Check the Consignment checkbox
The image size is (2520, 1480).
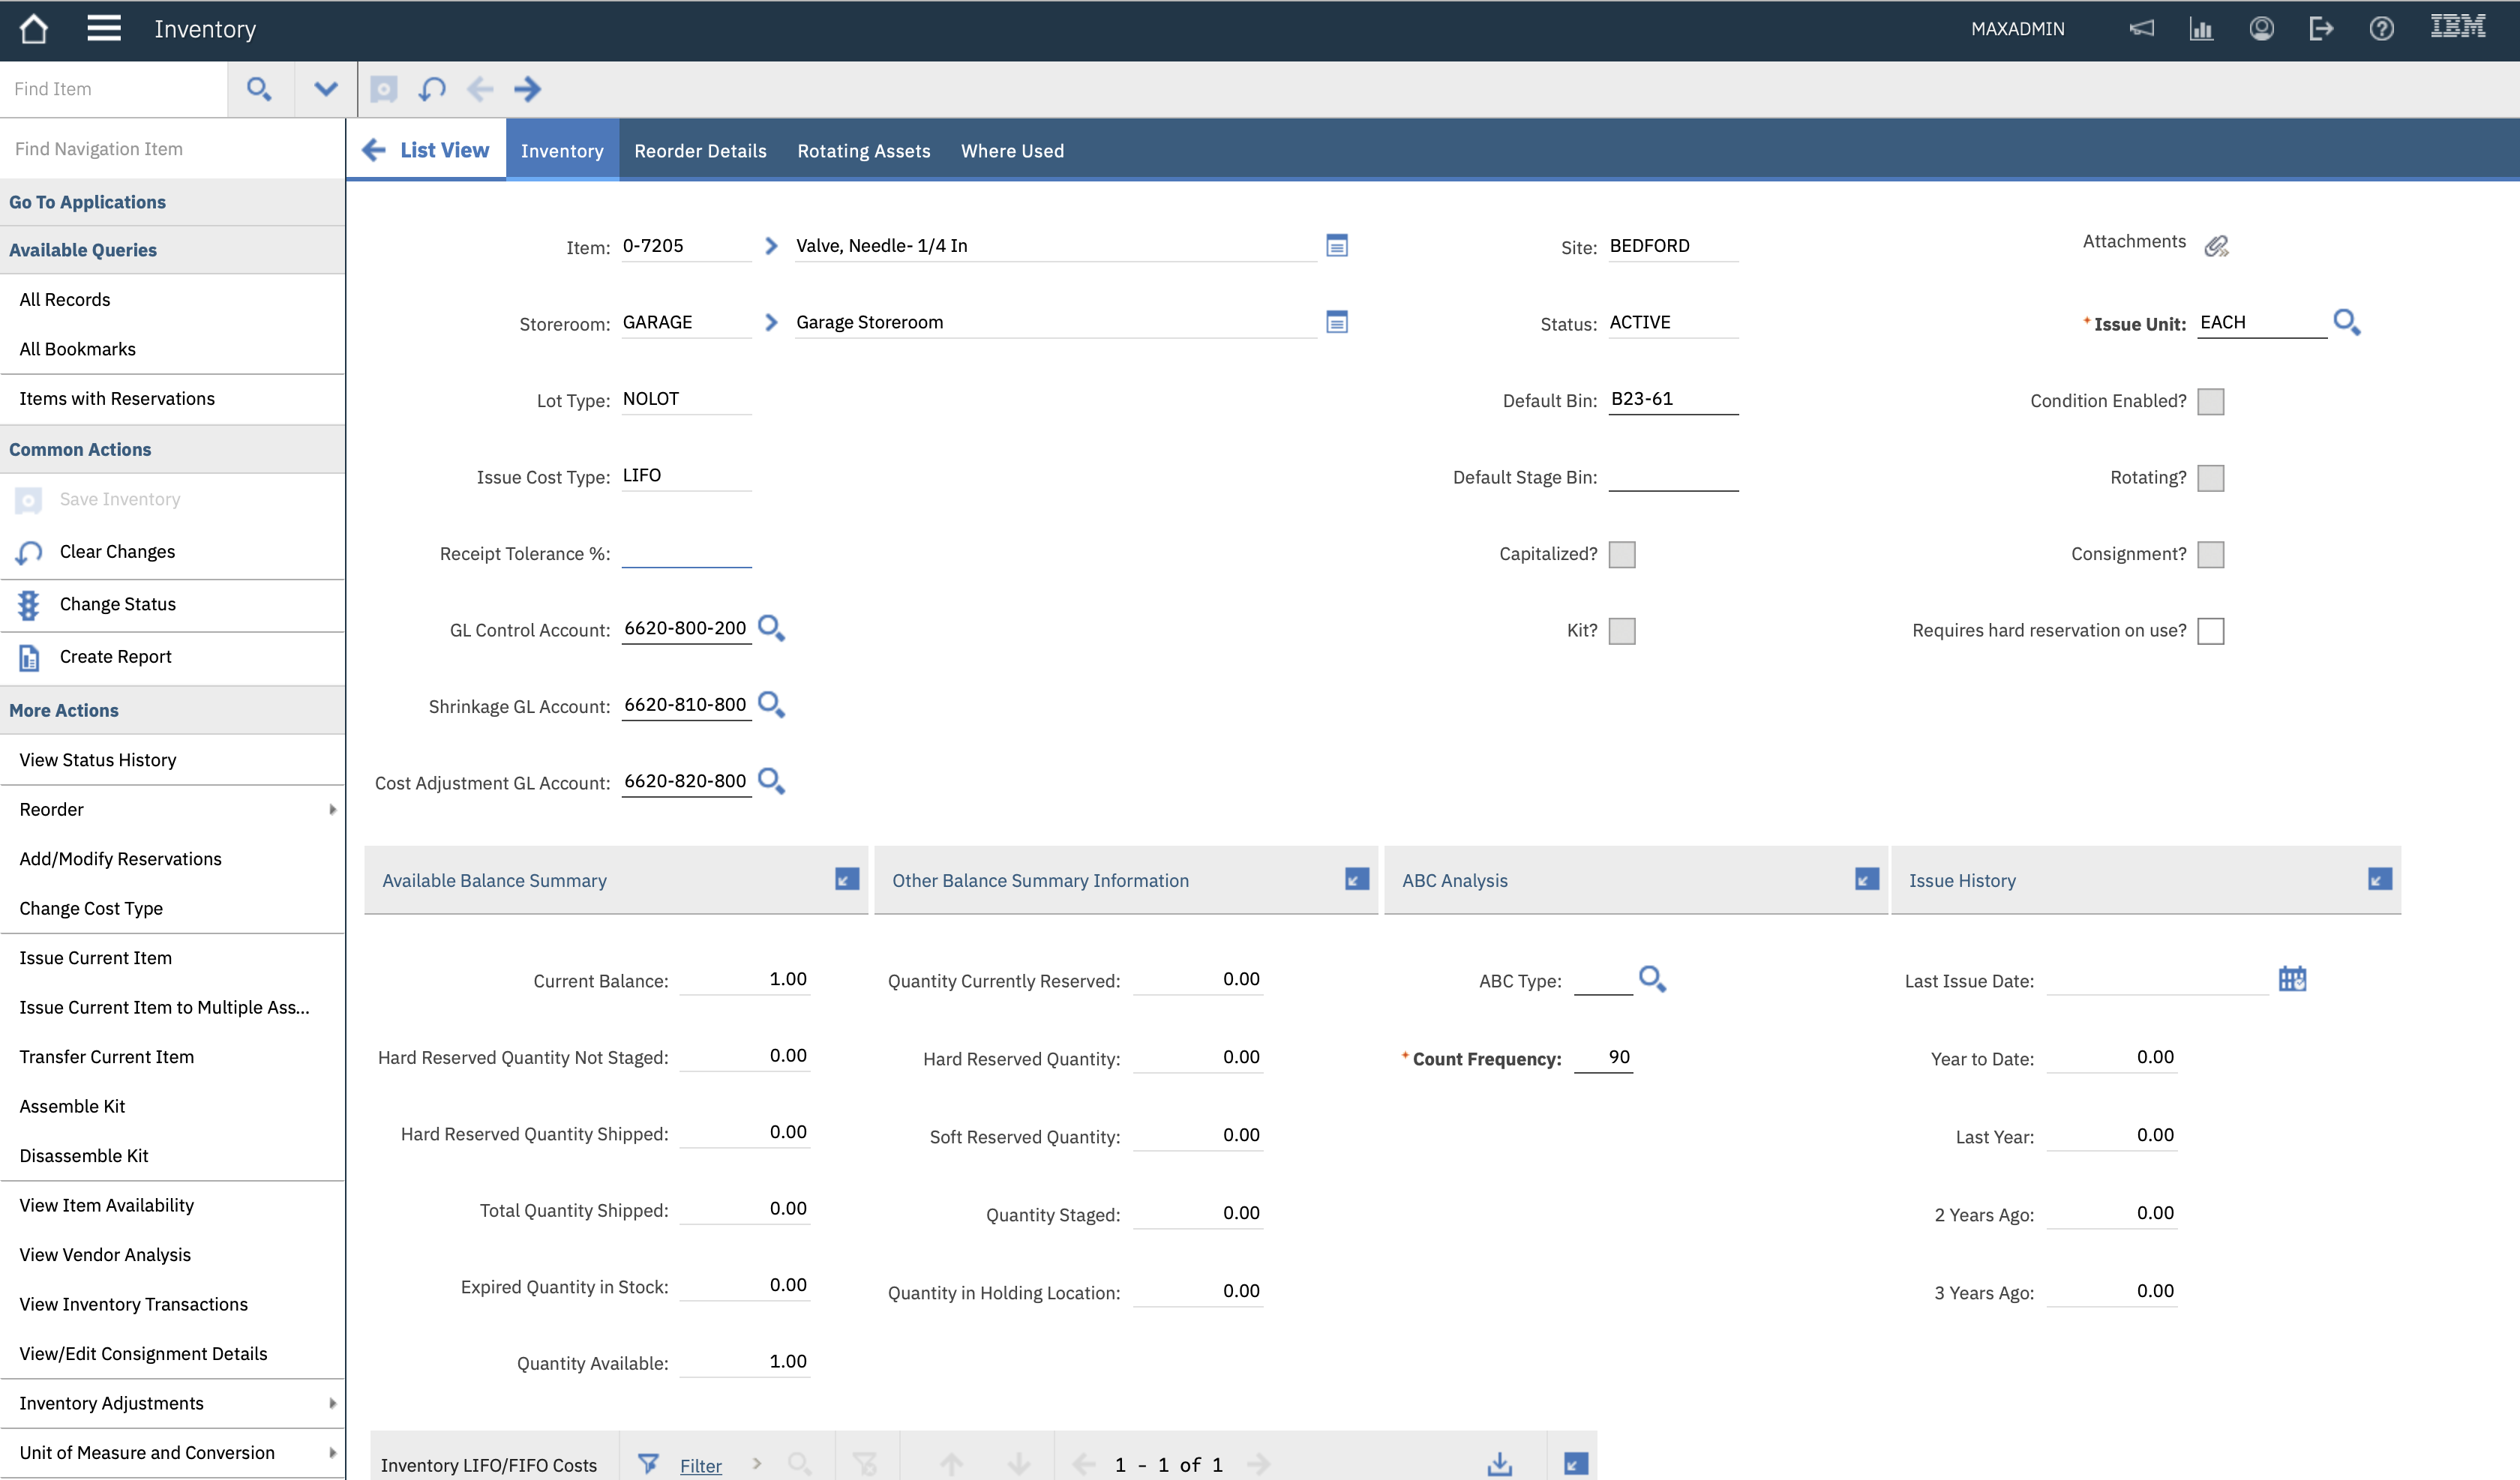tap(2210, 554)
